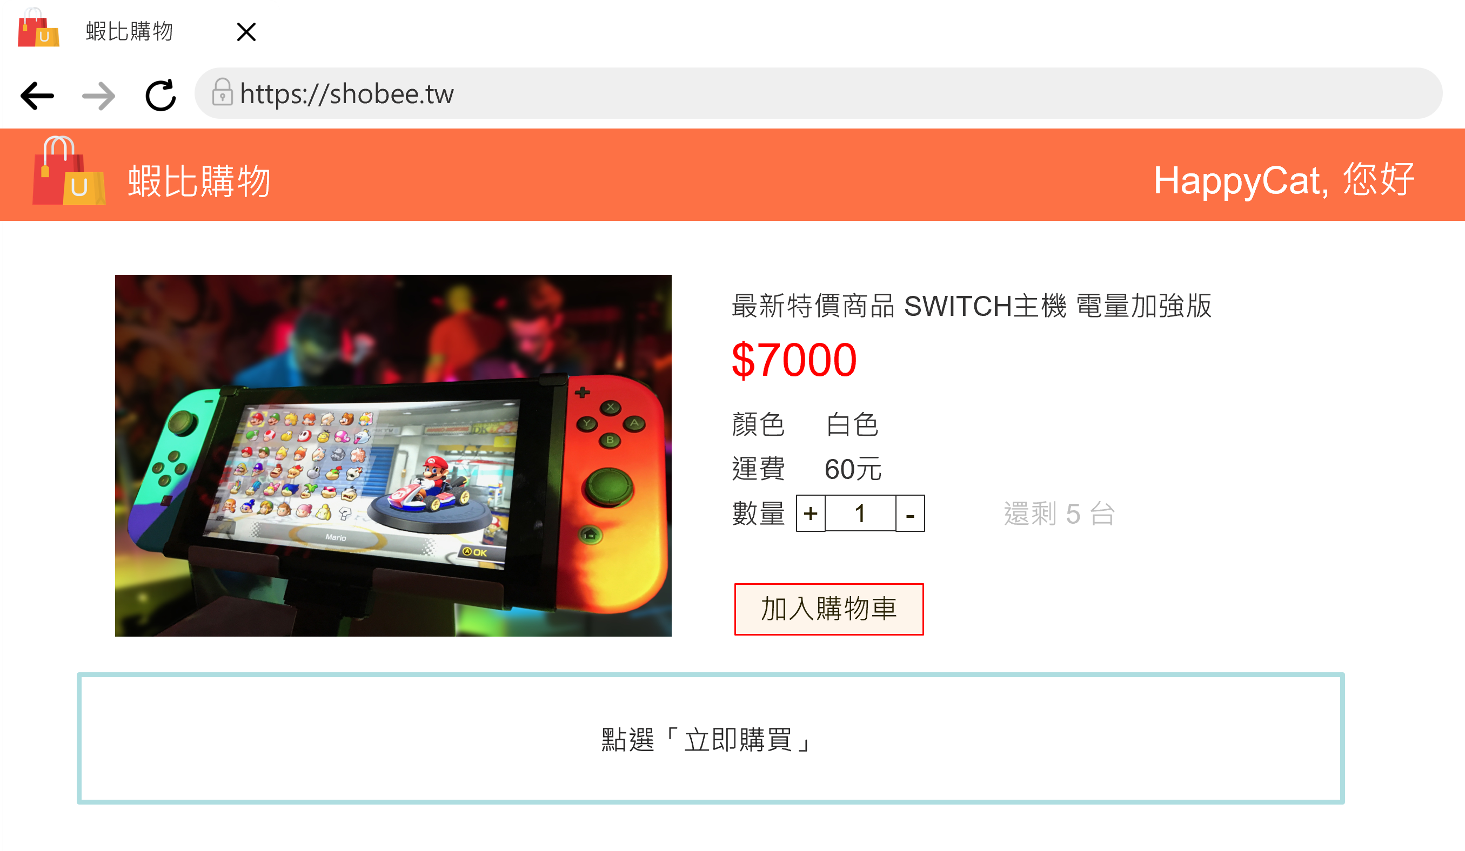Select the 蝦皮購物 browser tab
Viewport: 1465px width, 851px height.
pos(129,31)
